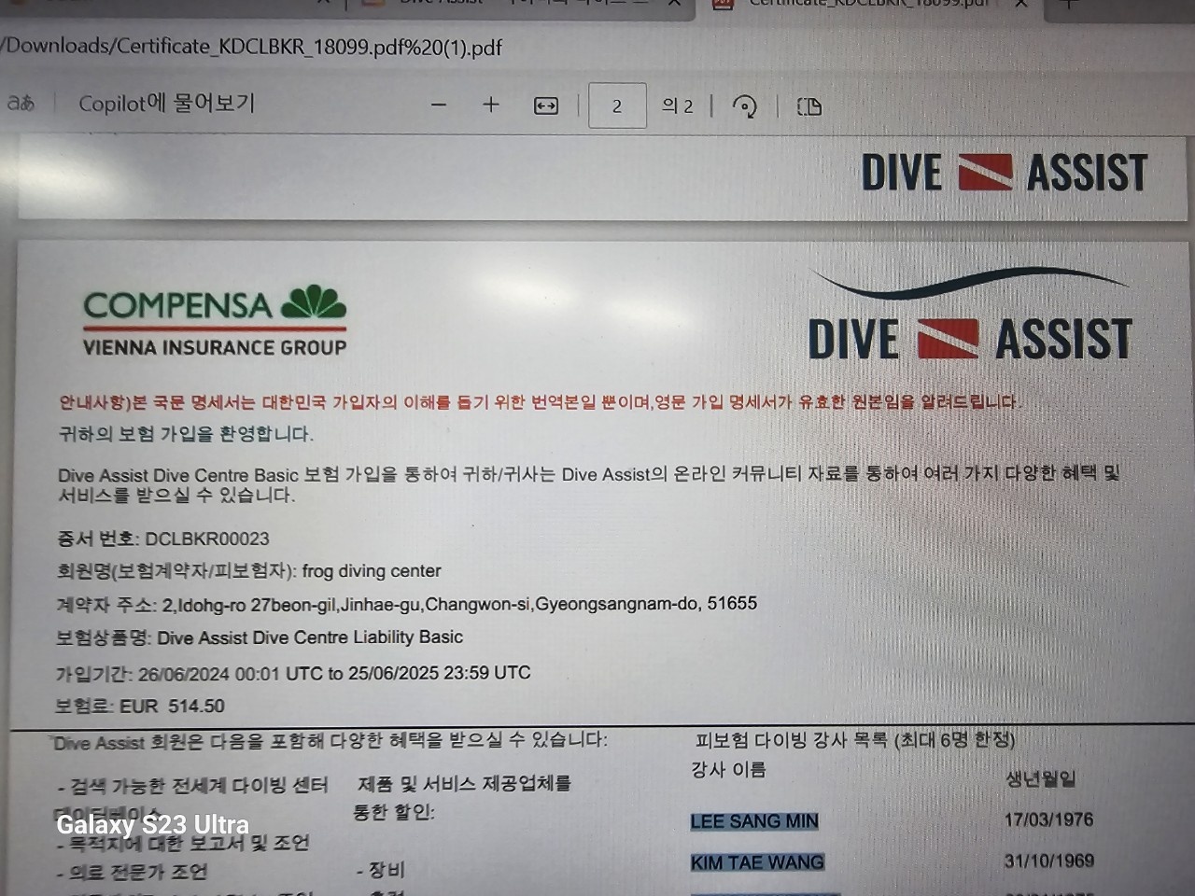Click the certificate number DCLBKR00023
Screen dimensions: 1195x896
206,539
